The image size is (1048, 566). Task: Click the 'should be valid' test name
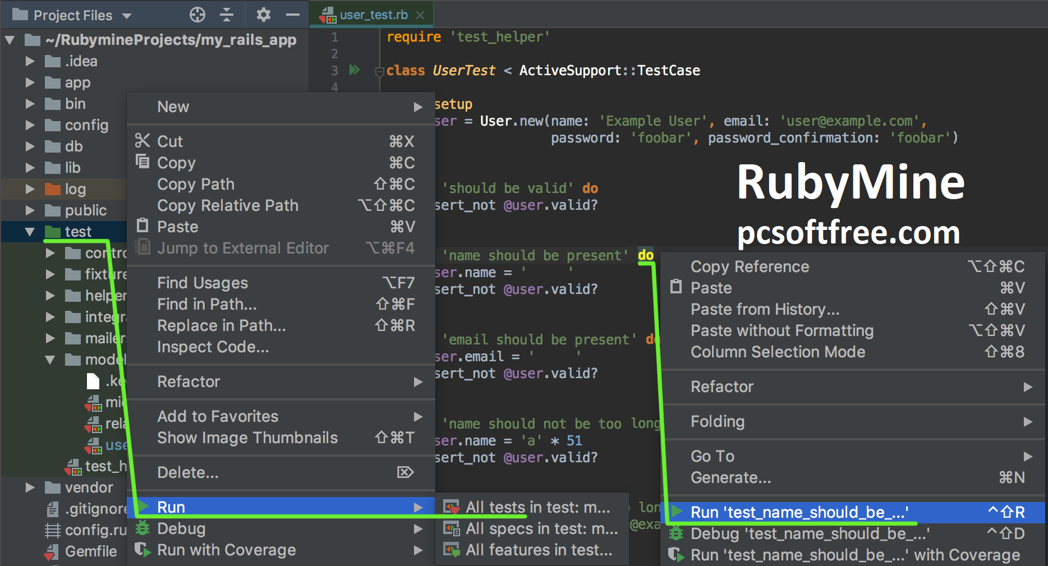coord(508,188)
